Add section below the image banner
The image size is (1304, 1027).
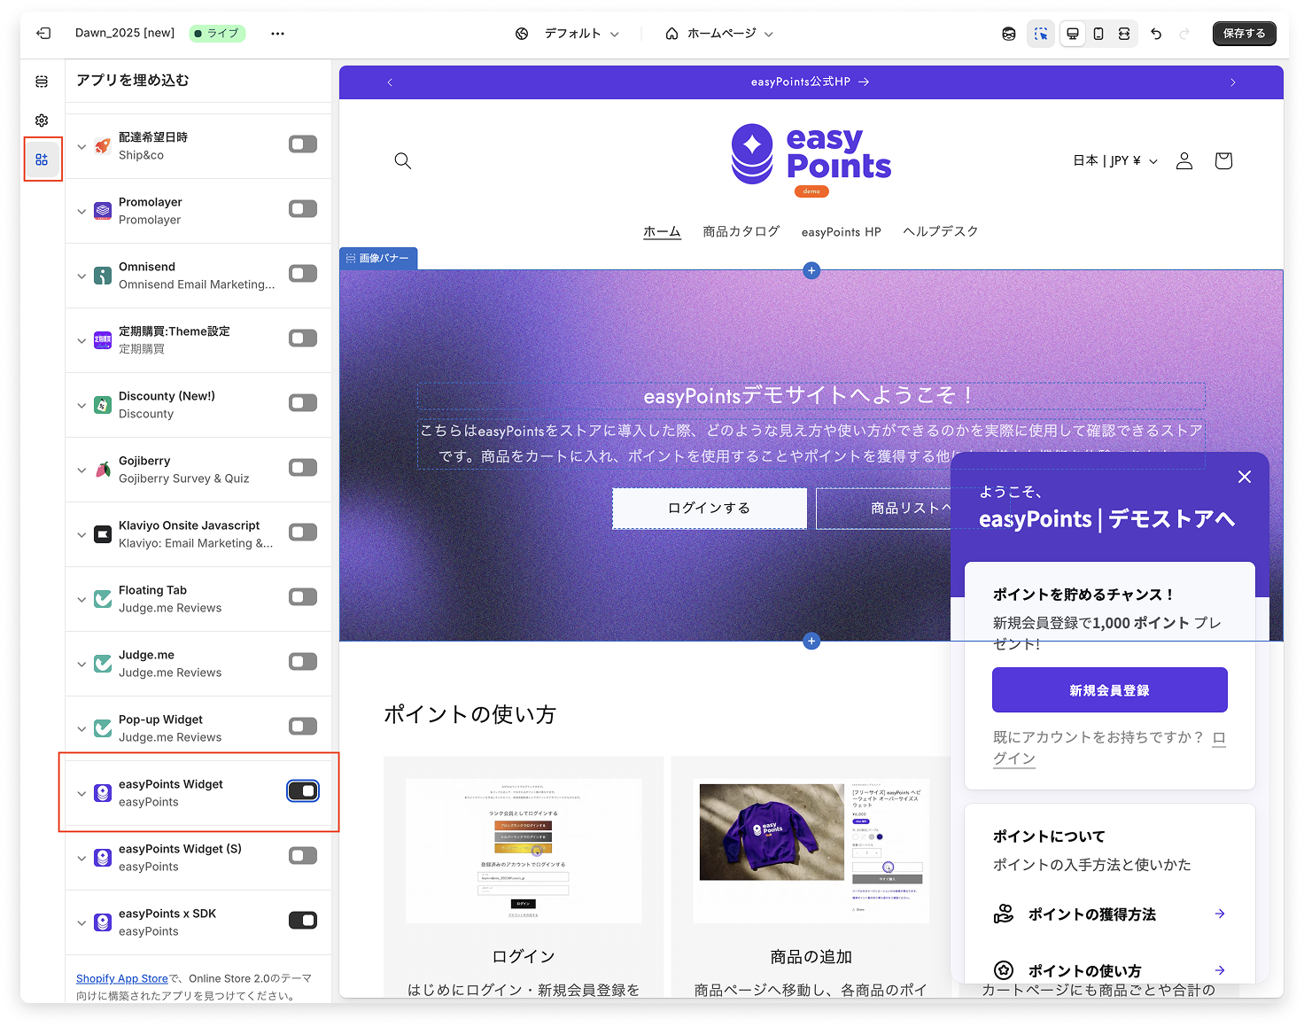coord(811,641)
